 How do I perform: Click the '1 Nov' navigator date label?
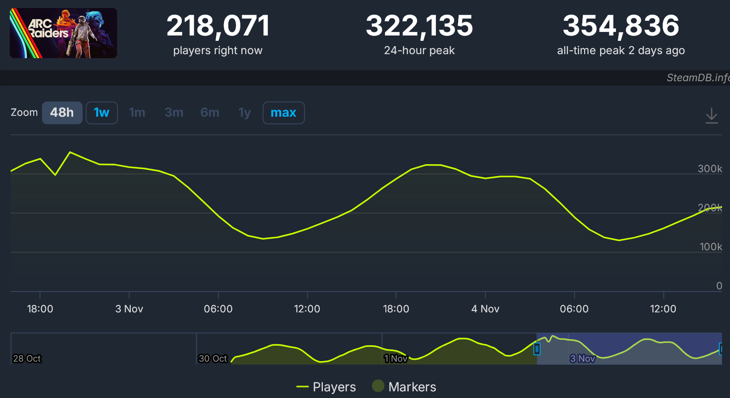(396, 359)
